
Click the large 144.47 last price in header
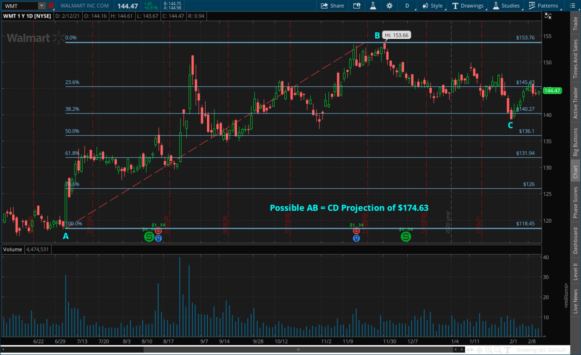[x=127, y=6]
